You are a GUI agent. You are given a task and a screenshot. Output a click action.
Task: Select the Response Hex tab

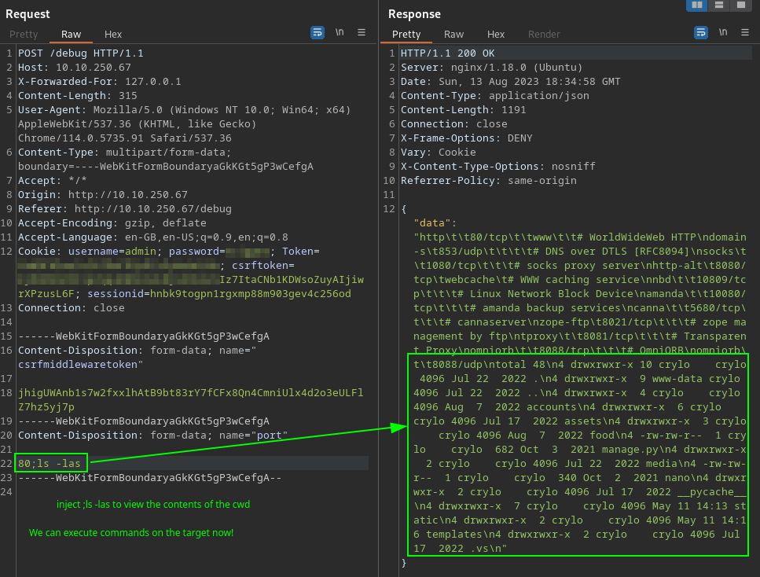coord(496,35)
